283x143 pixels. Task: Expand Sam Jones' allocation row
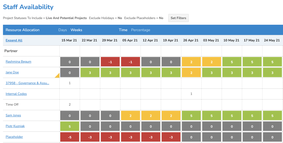[x=13, y=116]
